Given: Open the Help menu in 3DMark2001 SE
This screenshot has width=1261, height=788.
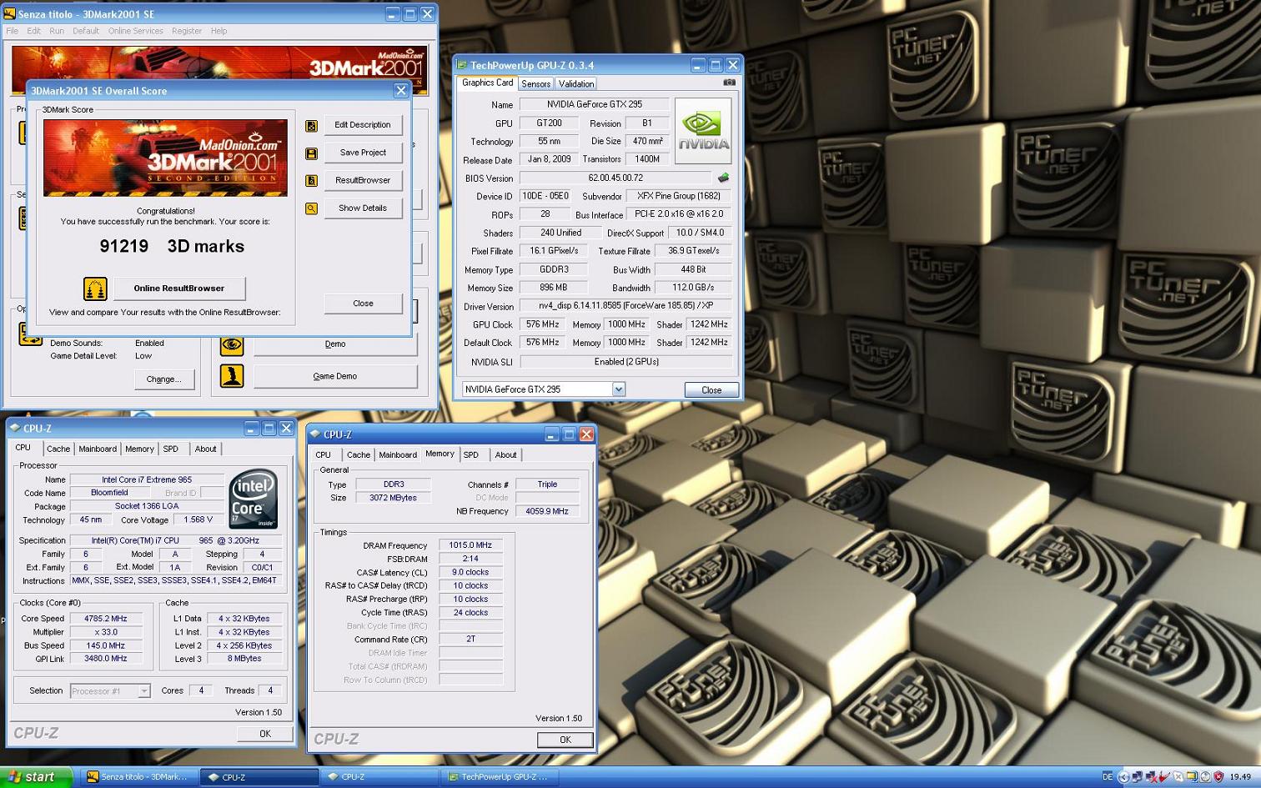Looking at the screenshot, I should click(219, 31).
